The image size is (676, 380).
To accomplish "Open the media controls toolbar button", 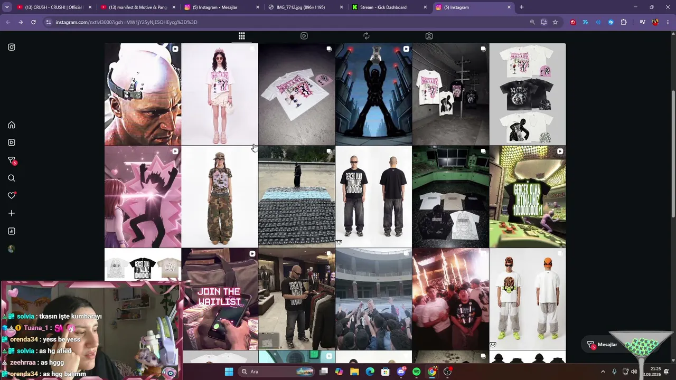I will pos(642,22).
